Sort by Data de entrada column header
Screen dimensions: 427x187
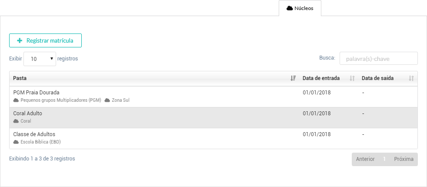pos(321,78)
